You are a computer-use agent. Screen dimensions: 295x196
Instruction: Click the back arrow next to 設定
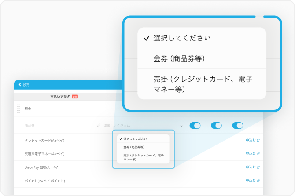[20, 85]
